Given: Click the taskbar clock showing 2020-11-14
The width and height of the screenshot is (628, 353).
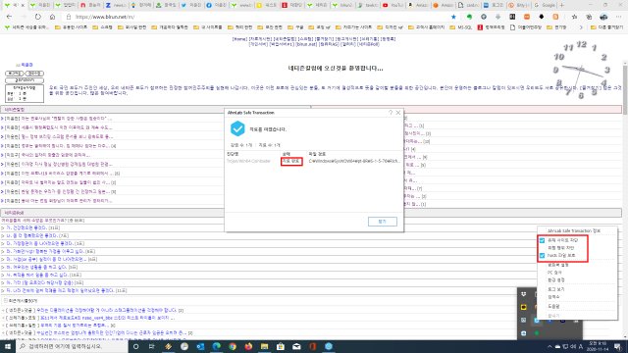Looking at the screenshot, I should (x=598, y=346).
